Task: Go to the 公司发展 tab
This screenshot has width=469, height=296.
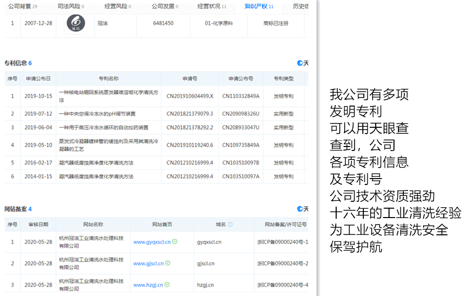Action: (164, 6)
